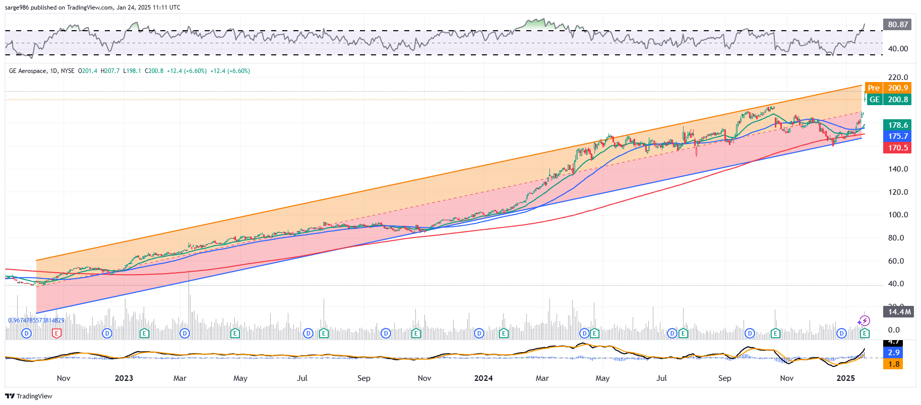The height and width of the screenshot is (405, 921).
Task: Click the earnings marker left of Nov 2024
Action: click(775, 333)
